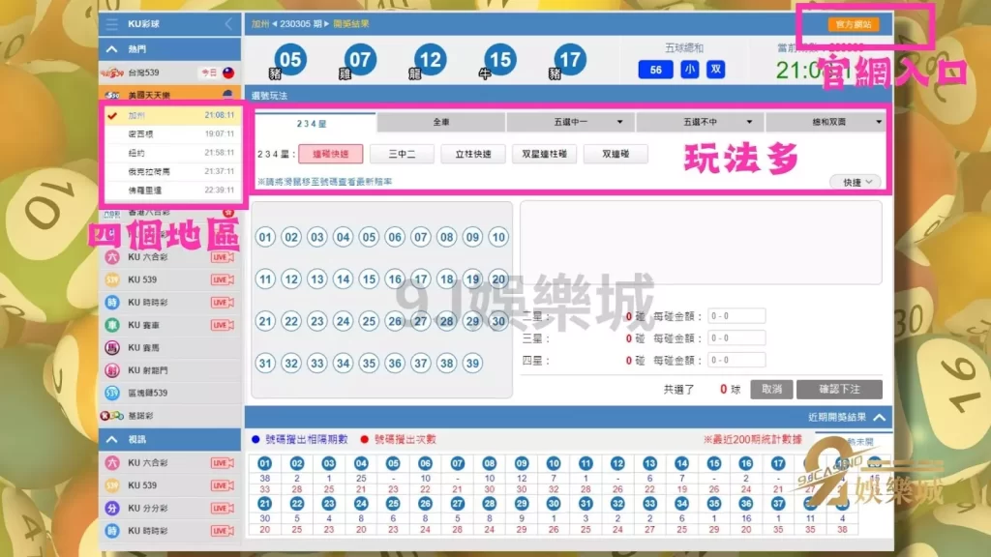Select the KU 賽馬 horse icon
Image resolution: width=991 pixels, height=557 pixels.
point(112,347)
